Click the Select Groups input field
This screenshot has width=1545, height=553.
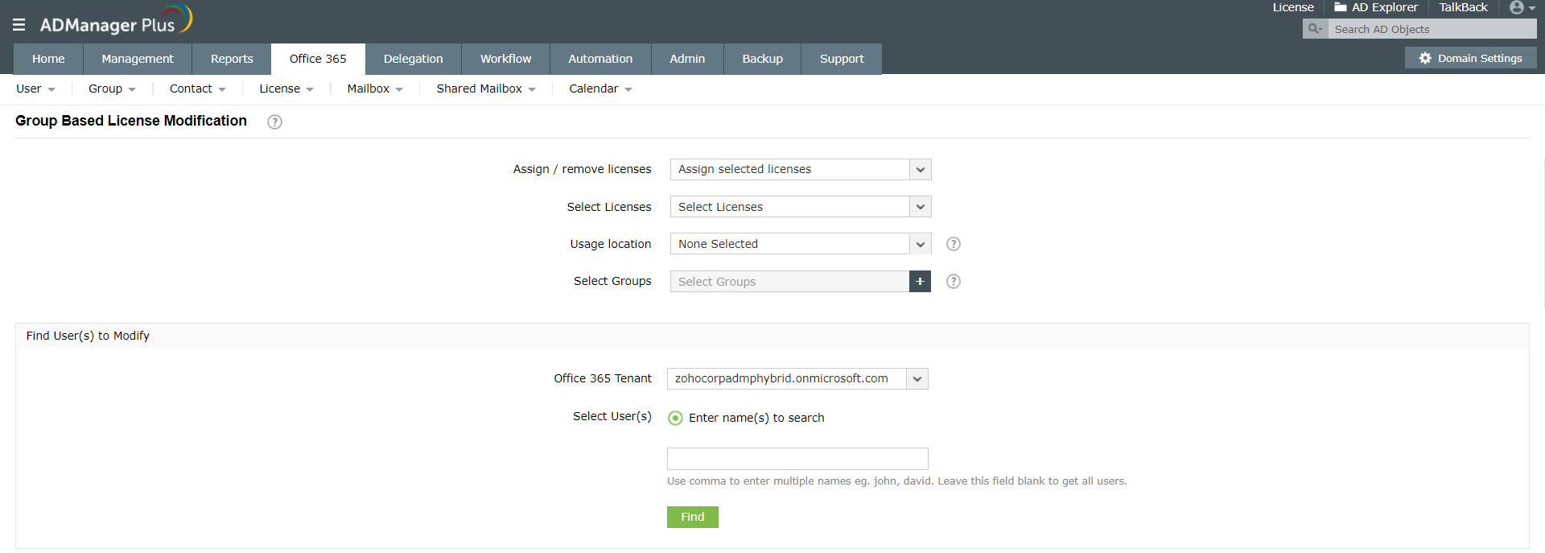789,281
